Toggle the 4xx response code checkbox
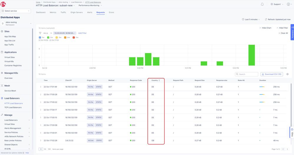294x155 pixels. 65,38
